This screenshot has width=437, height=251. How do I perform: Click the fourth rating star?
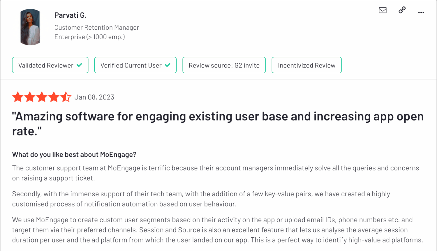click(x=54, y=97)
